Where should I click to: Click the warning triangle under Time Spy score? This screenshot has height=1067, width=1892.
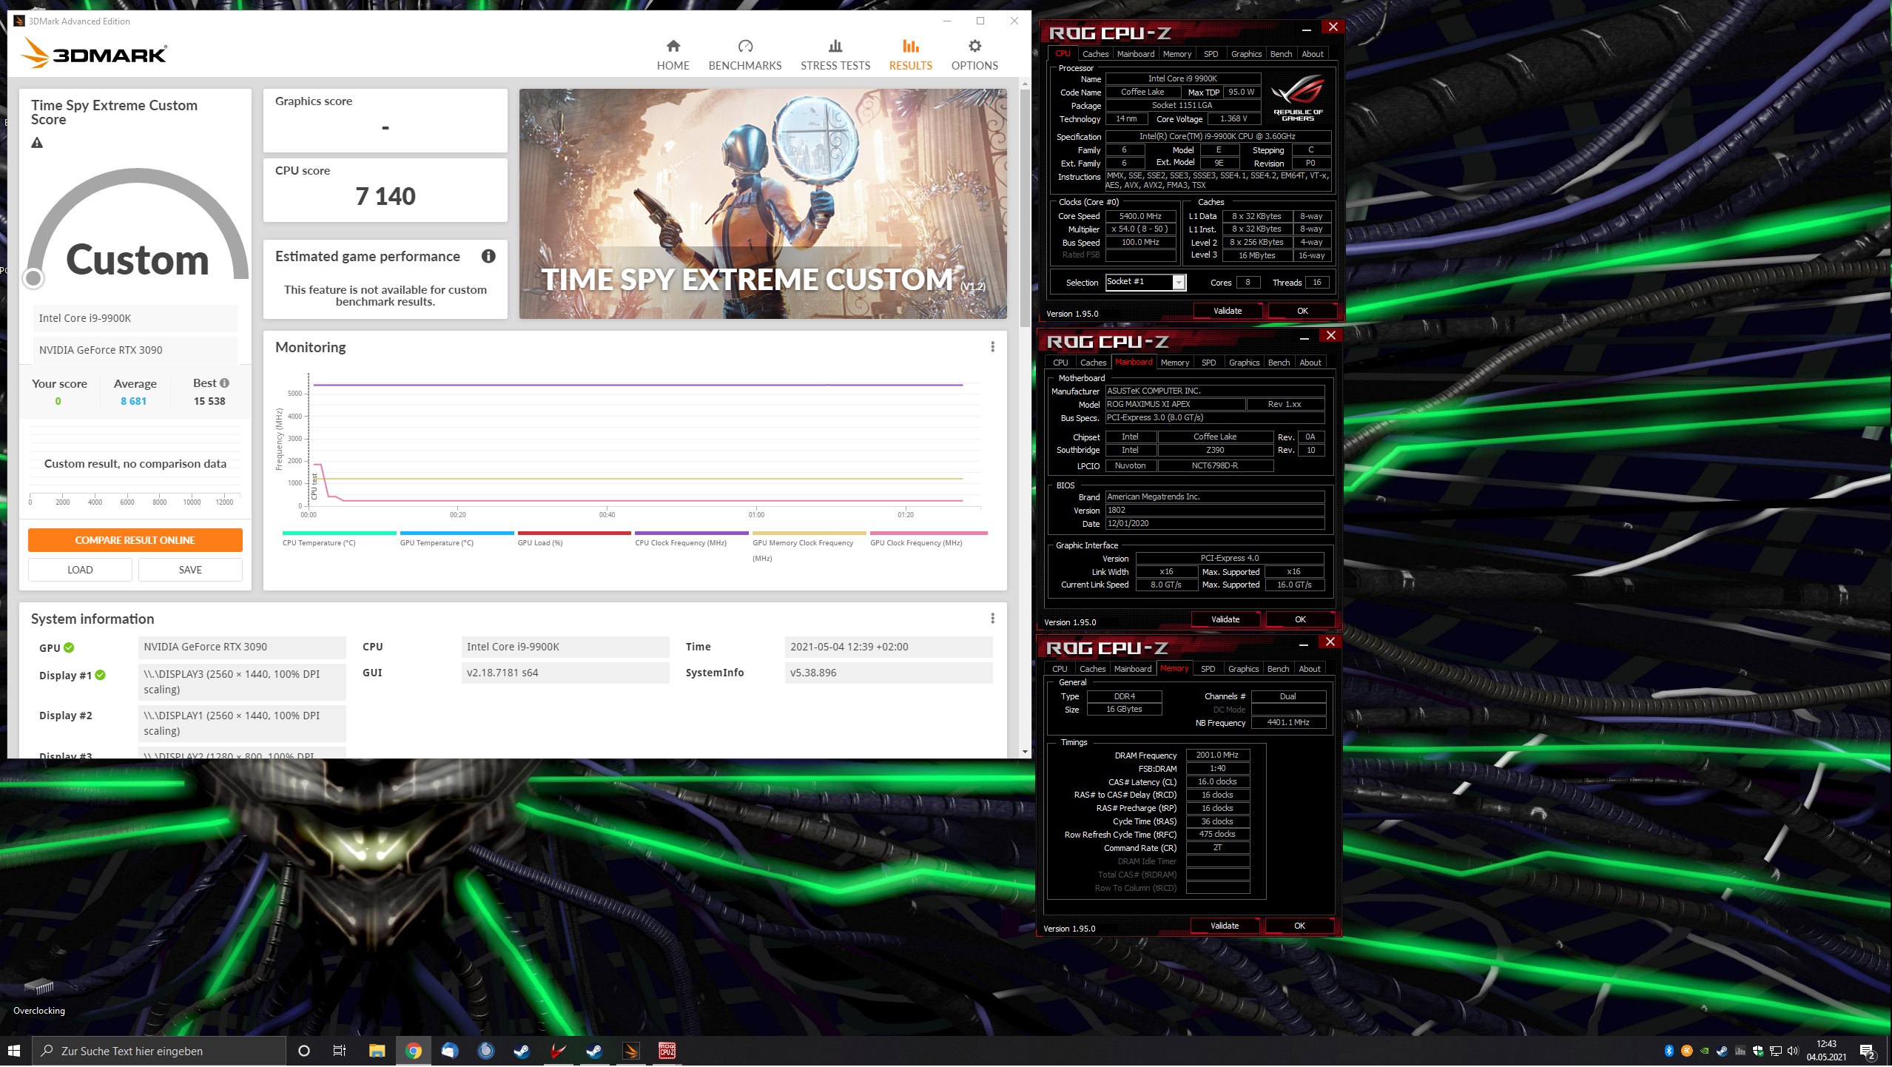click(x=37, y=143)
